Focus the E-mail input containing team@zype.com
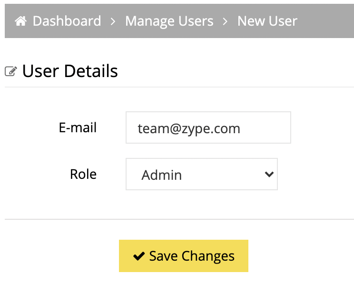This screenshot has height=293, width=354. point(208,127)
